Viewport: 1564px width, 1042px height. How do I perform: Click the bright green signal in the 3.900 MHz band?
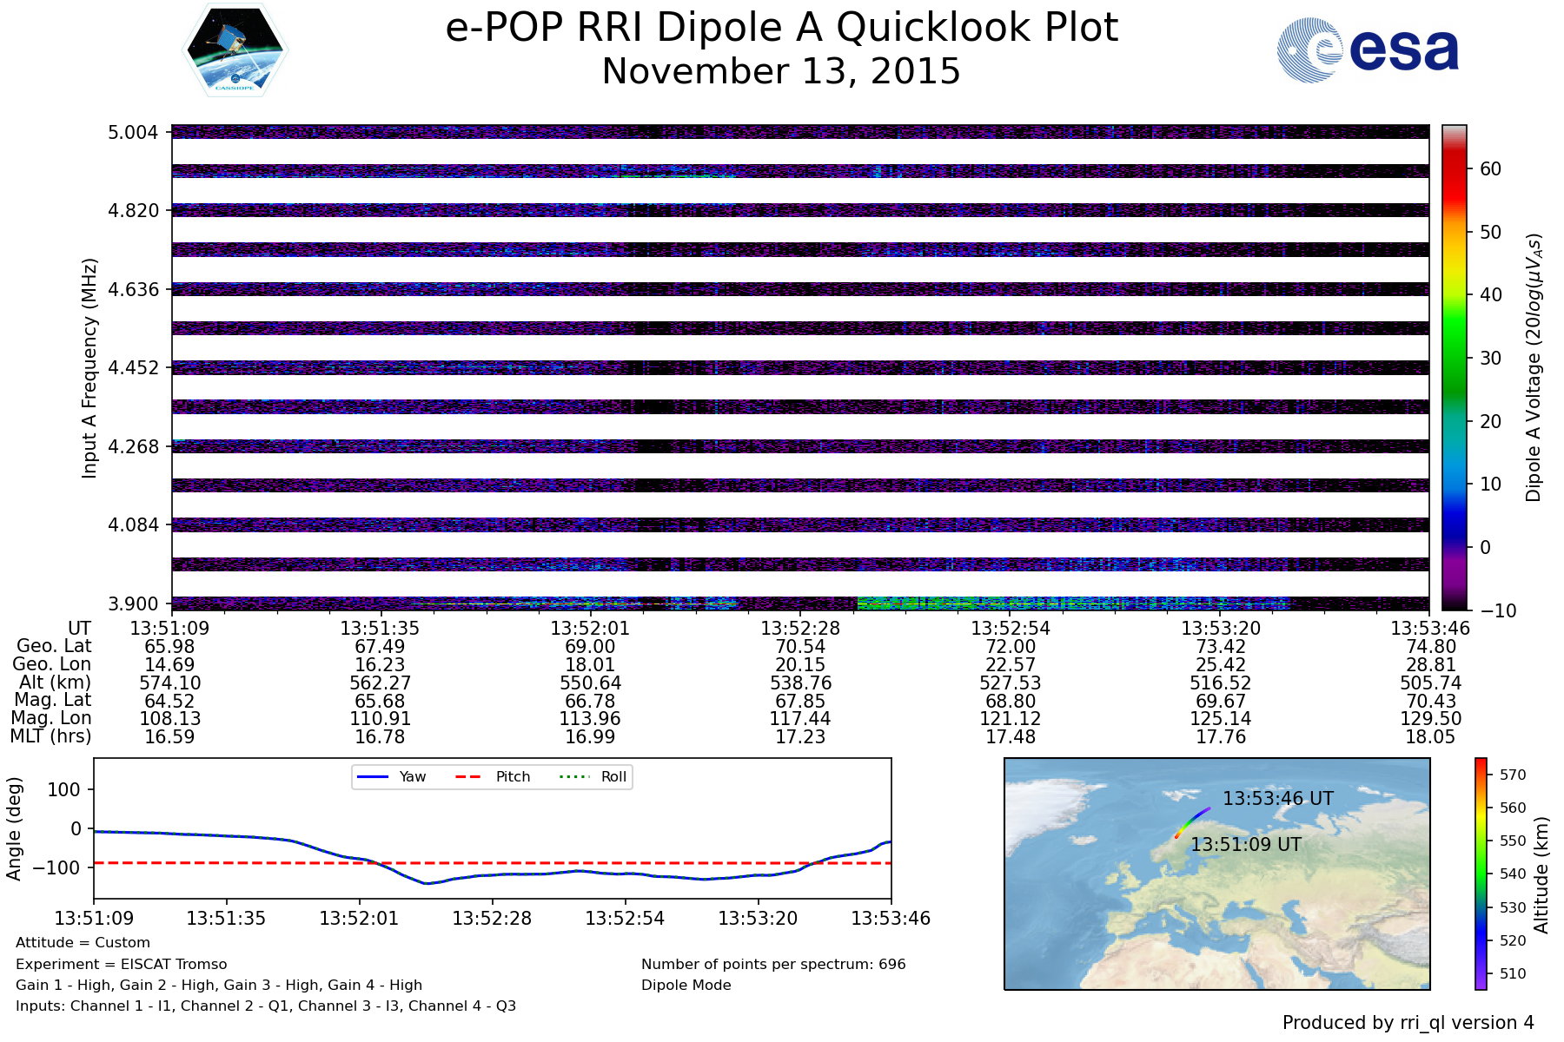pyautogui.click(x=956, y=603)
